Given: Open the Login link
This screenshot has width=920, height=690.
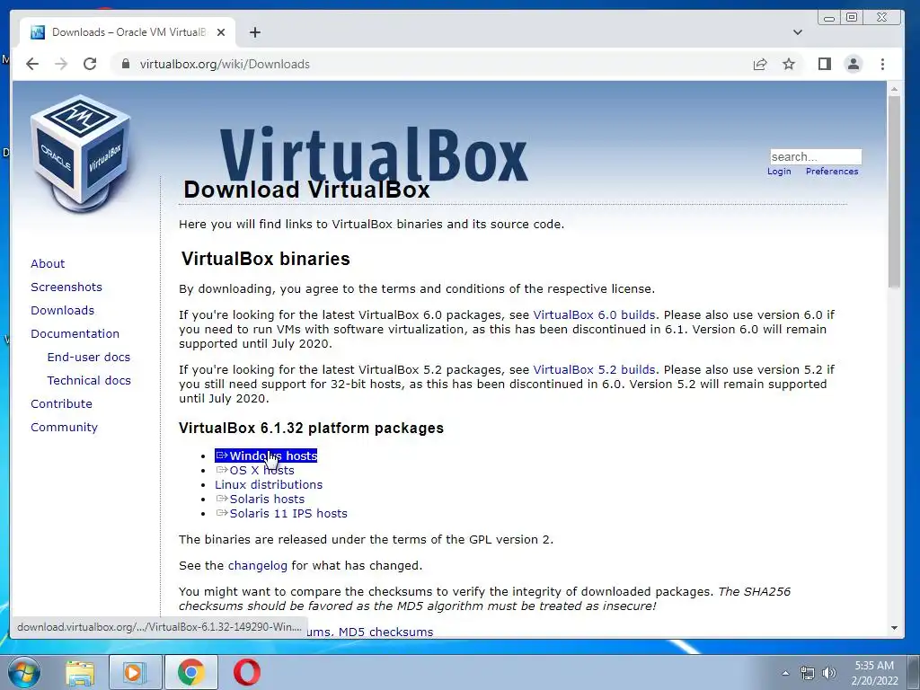Looking at the screenshot, I should (779, 172).
